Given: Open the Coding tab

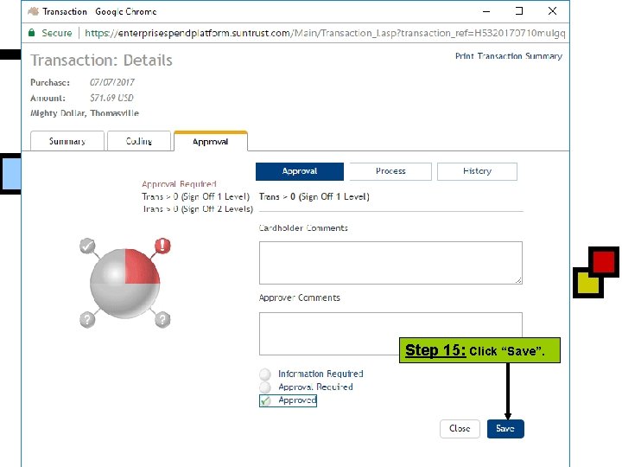Looking at the screenshot, I should click(139, 141).
